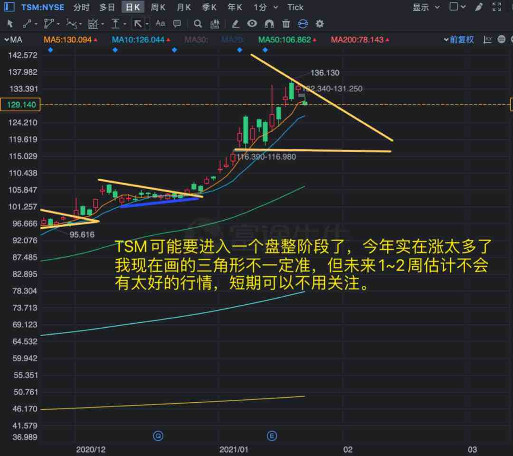This screenshot has height=456, width=513.
Task: Select the arrow annotation tool
Action: tap(138, 24)
